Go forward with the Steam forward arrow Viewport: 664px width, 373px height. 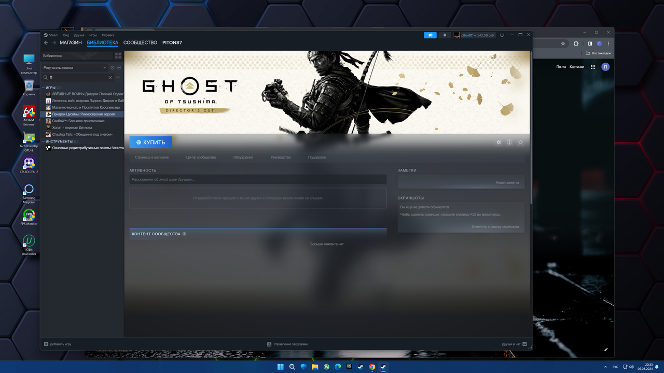[x=53, y=42]
